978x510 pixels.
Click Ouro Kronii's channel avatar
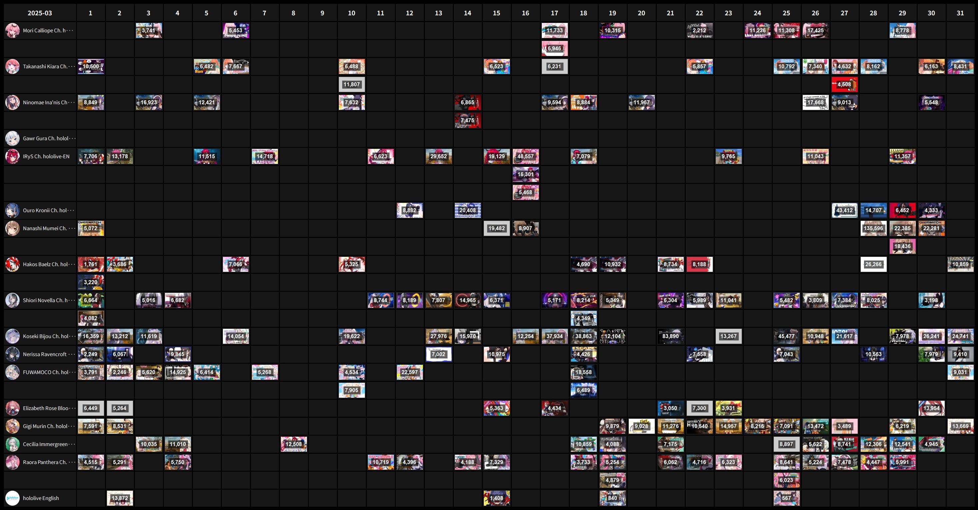point(12,210)
